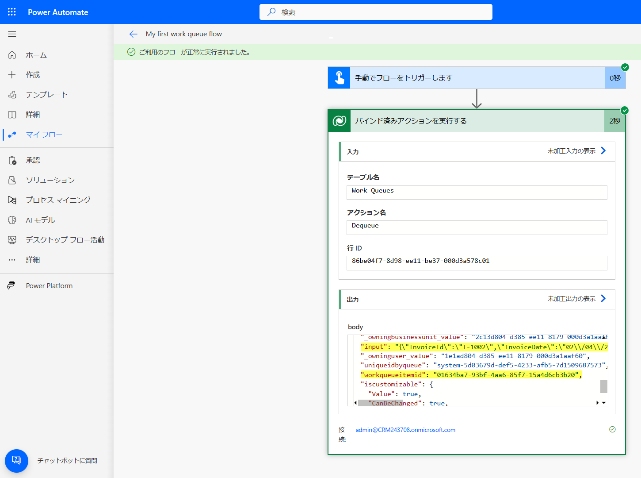
Task: Click the admin@CRM243708.onmicrosoft.com connection link
Action: pos(405,430)
